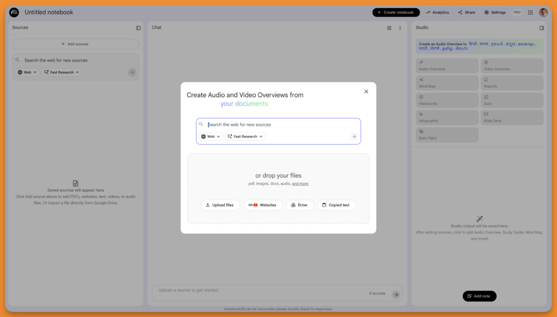The width and height of the screenshot is (557, 317).
Task: Open the chat three-dot options menu
Action: tap(400, 28)
